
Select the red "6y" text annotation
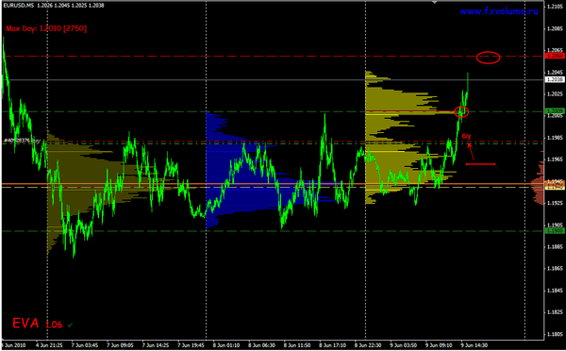click(x=466, y=136)
